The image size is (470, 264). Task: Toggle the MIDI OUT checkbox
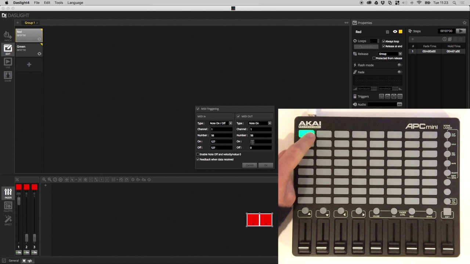(238, 116)
